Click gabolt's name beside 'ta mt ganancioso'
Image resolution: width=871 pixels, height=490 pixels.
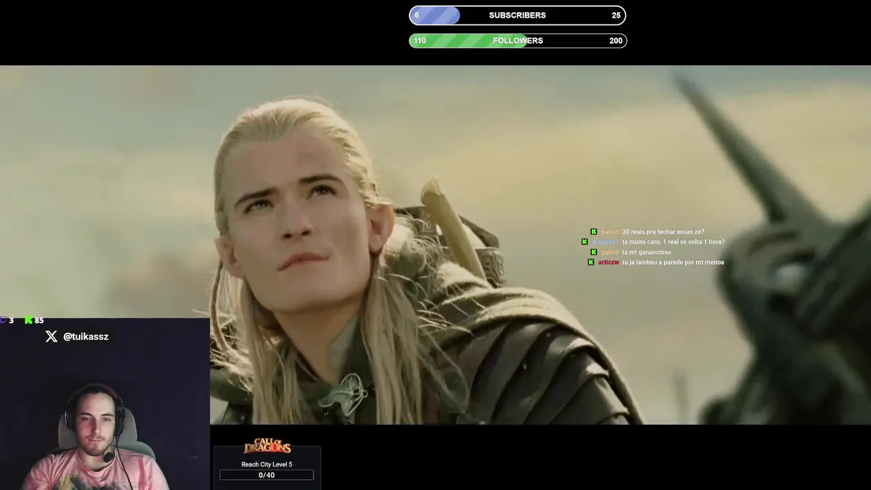click(x=610, y=252)
